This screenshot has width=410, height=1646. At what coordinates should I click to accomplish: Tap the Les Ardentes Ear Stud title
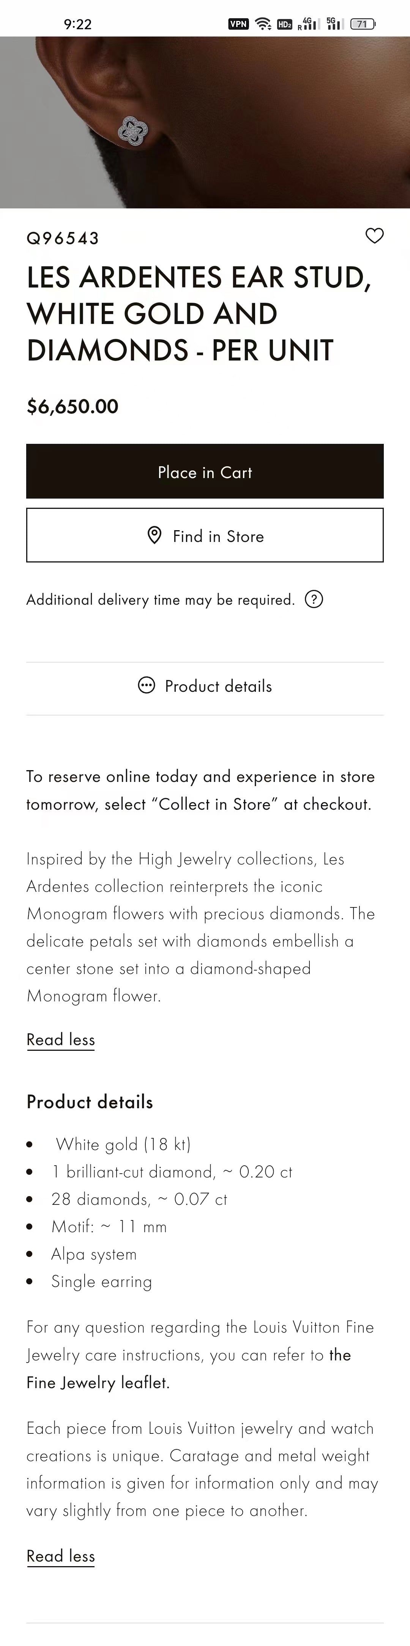[x=198, y=314]
